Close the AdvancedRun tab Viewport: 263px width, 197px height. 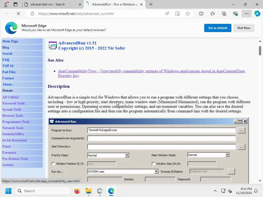coord(142,5)
